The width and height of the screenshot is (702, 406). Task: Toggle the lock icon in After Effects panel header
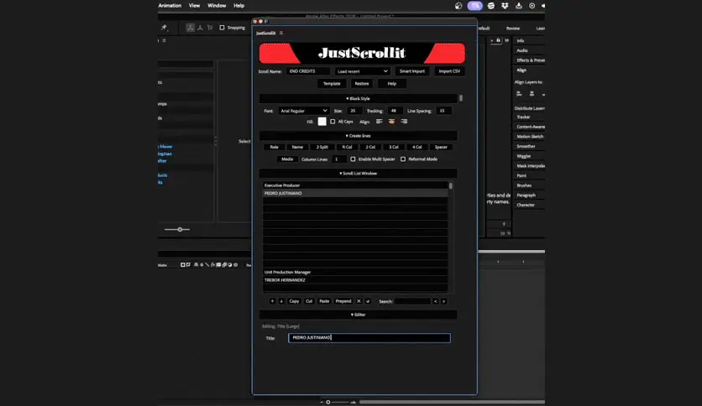pos(498,40)
